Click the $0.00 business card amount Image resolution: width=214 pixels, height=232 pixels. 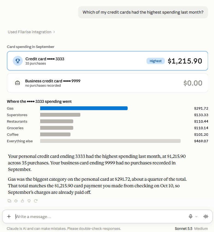coord(193,83)
